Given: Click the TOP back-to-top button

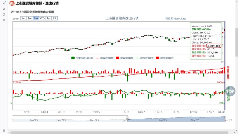Looking at the screenshot, I should tap(230, 91).
